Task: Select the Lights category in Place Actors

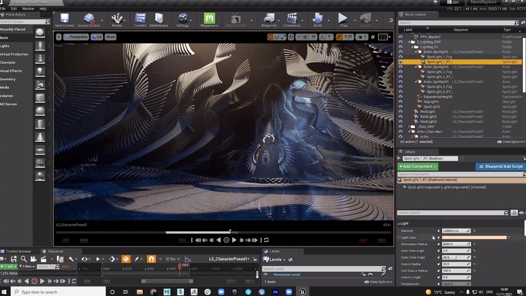Action: pos(5,46)
